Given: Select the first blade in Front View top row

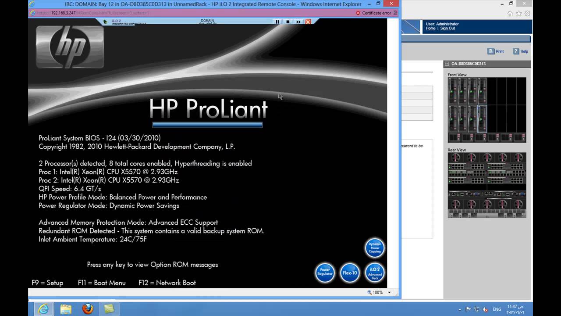Looking at the screenshot, I should pyautogui.click(x=453, y=91).
